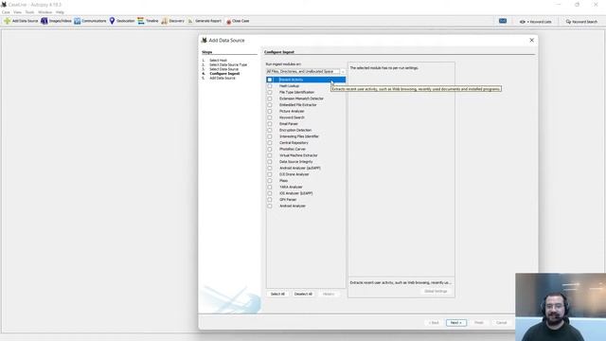Open the Timeline toolbar icon
This screenshot has height=341, width=606.
click(141, 21)
